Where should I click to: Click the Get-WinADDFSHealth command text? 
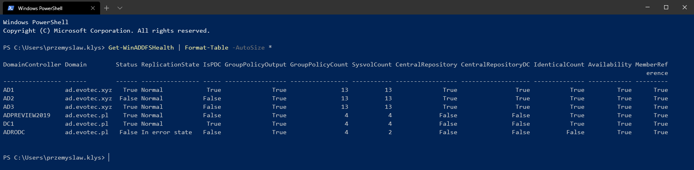[141, 48]
